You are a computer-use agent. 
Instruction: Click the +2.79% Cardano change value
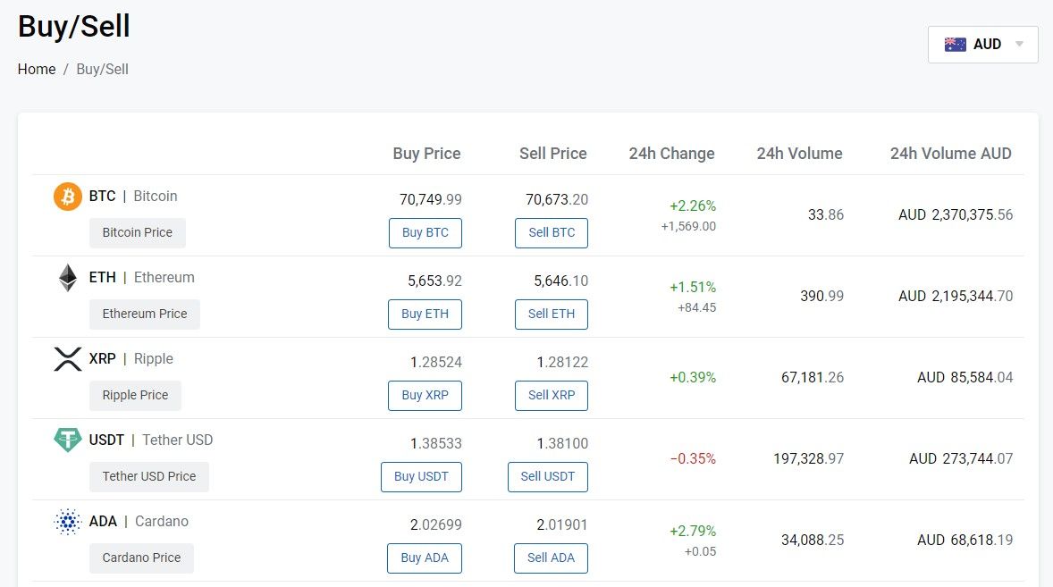tap(693, 532)
